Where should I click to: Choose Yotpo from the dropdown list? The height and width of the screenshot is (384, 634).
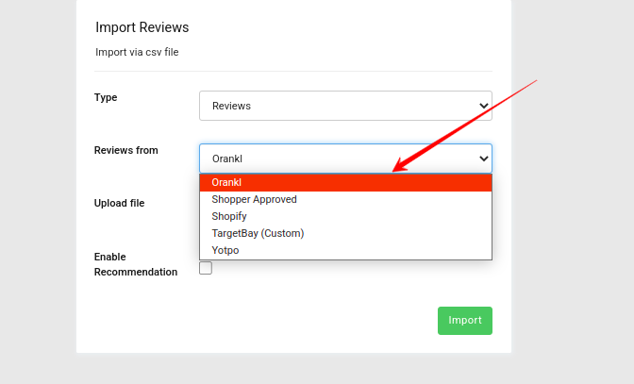click(x=345, y=251)
